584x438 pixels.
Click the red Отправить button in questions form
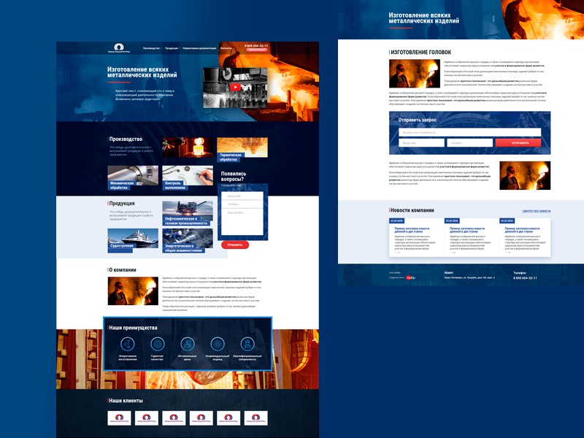pos(235,245)
